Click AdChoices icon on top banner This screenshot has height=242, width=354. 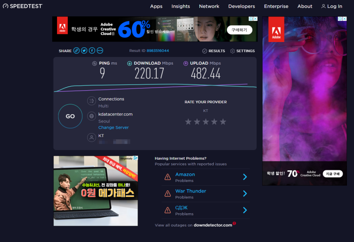point(250,19)
